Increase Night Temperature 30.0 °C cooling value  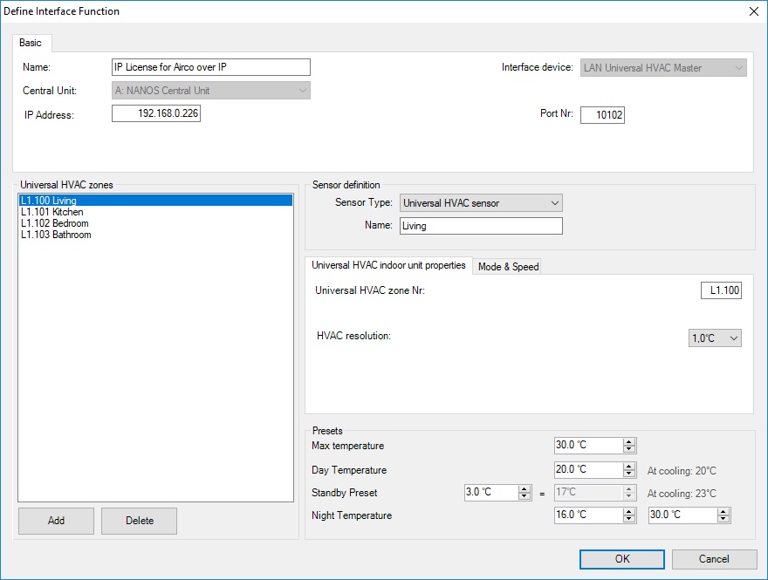pos(723,511)
